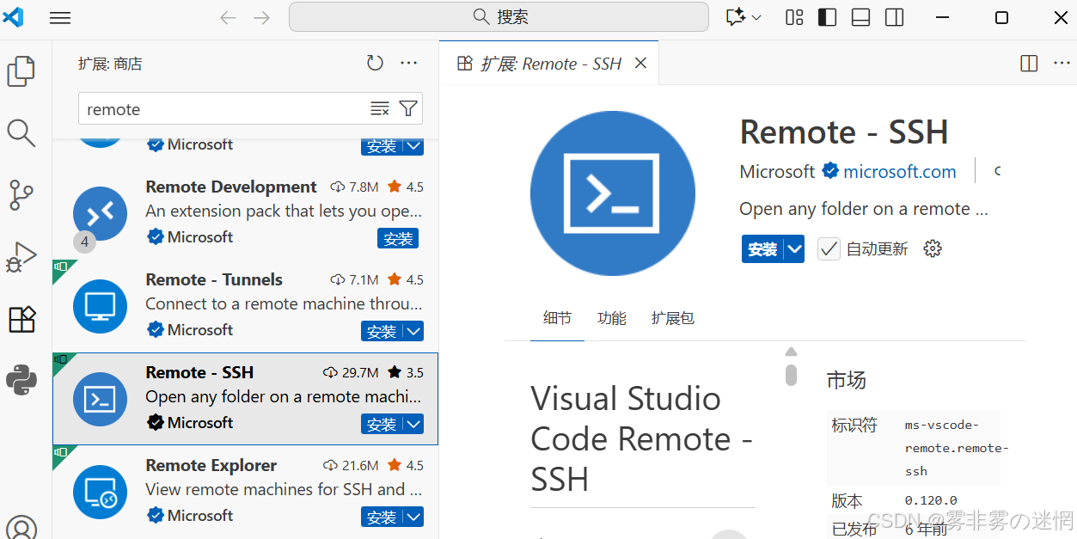Open the Remote - Tunnels extension entry title
Viewport: 1077px width, 539px height.
pos(214,279)
